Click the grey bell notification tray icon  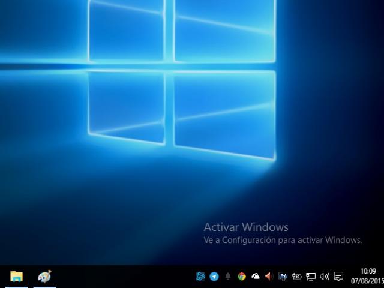click(228, 277)
